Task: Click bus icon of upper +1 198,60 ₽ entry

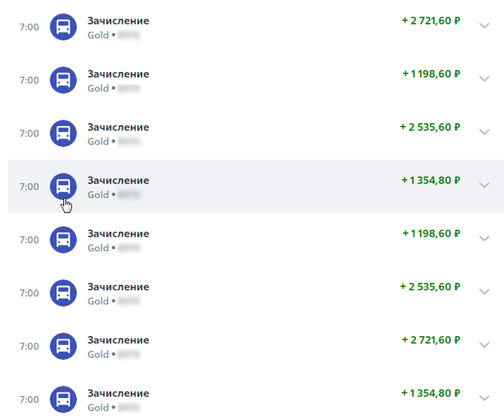Action: click(63, 80)
